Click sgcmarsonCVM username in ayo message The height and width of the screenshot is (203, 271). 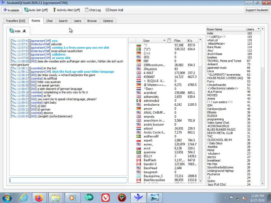(x=40, y=41)
